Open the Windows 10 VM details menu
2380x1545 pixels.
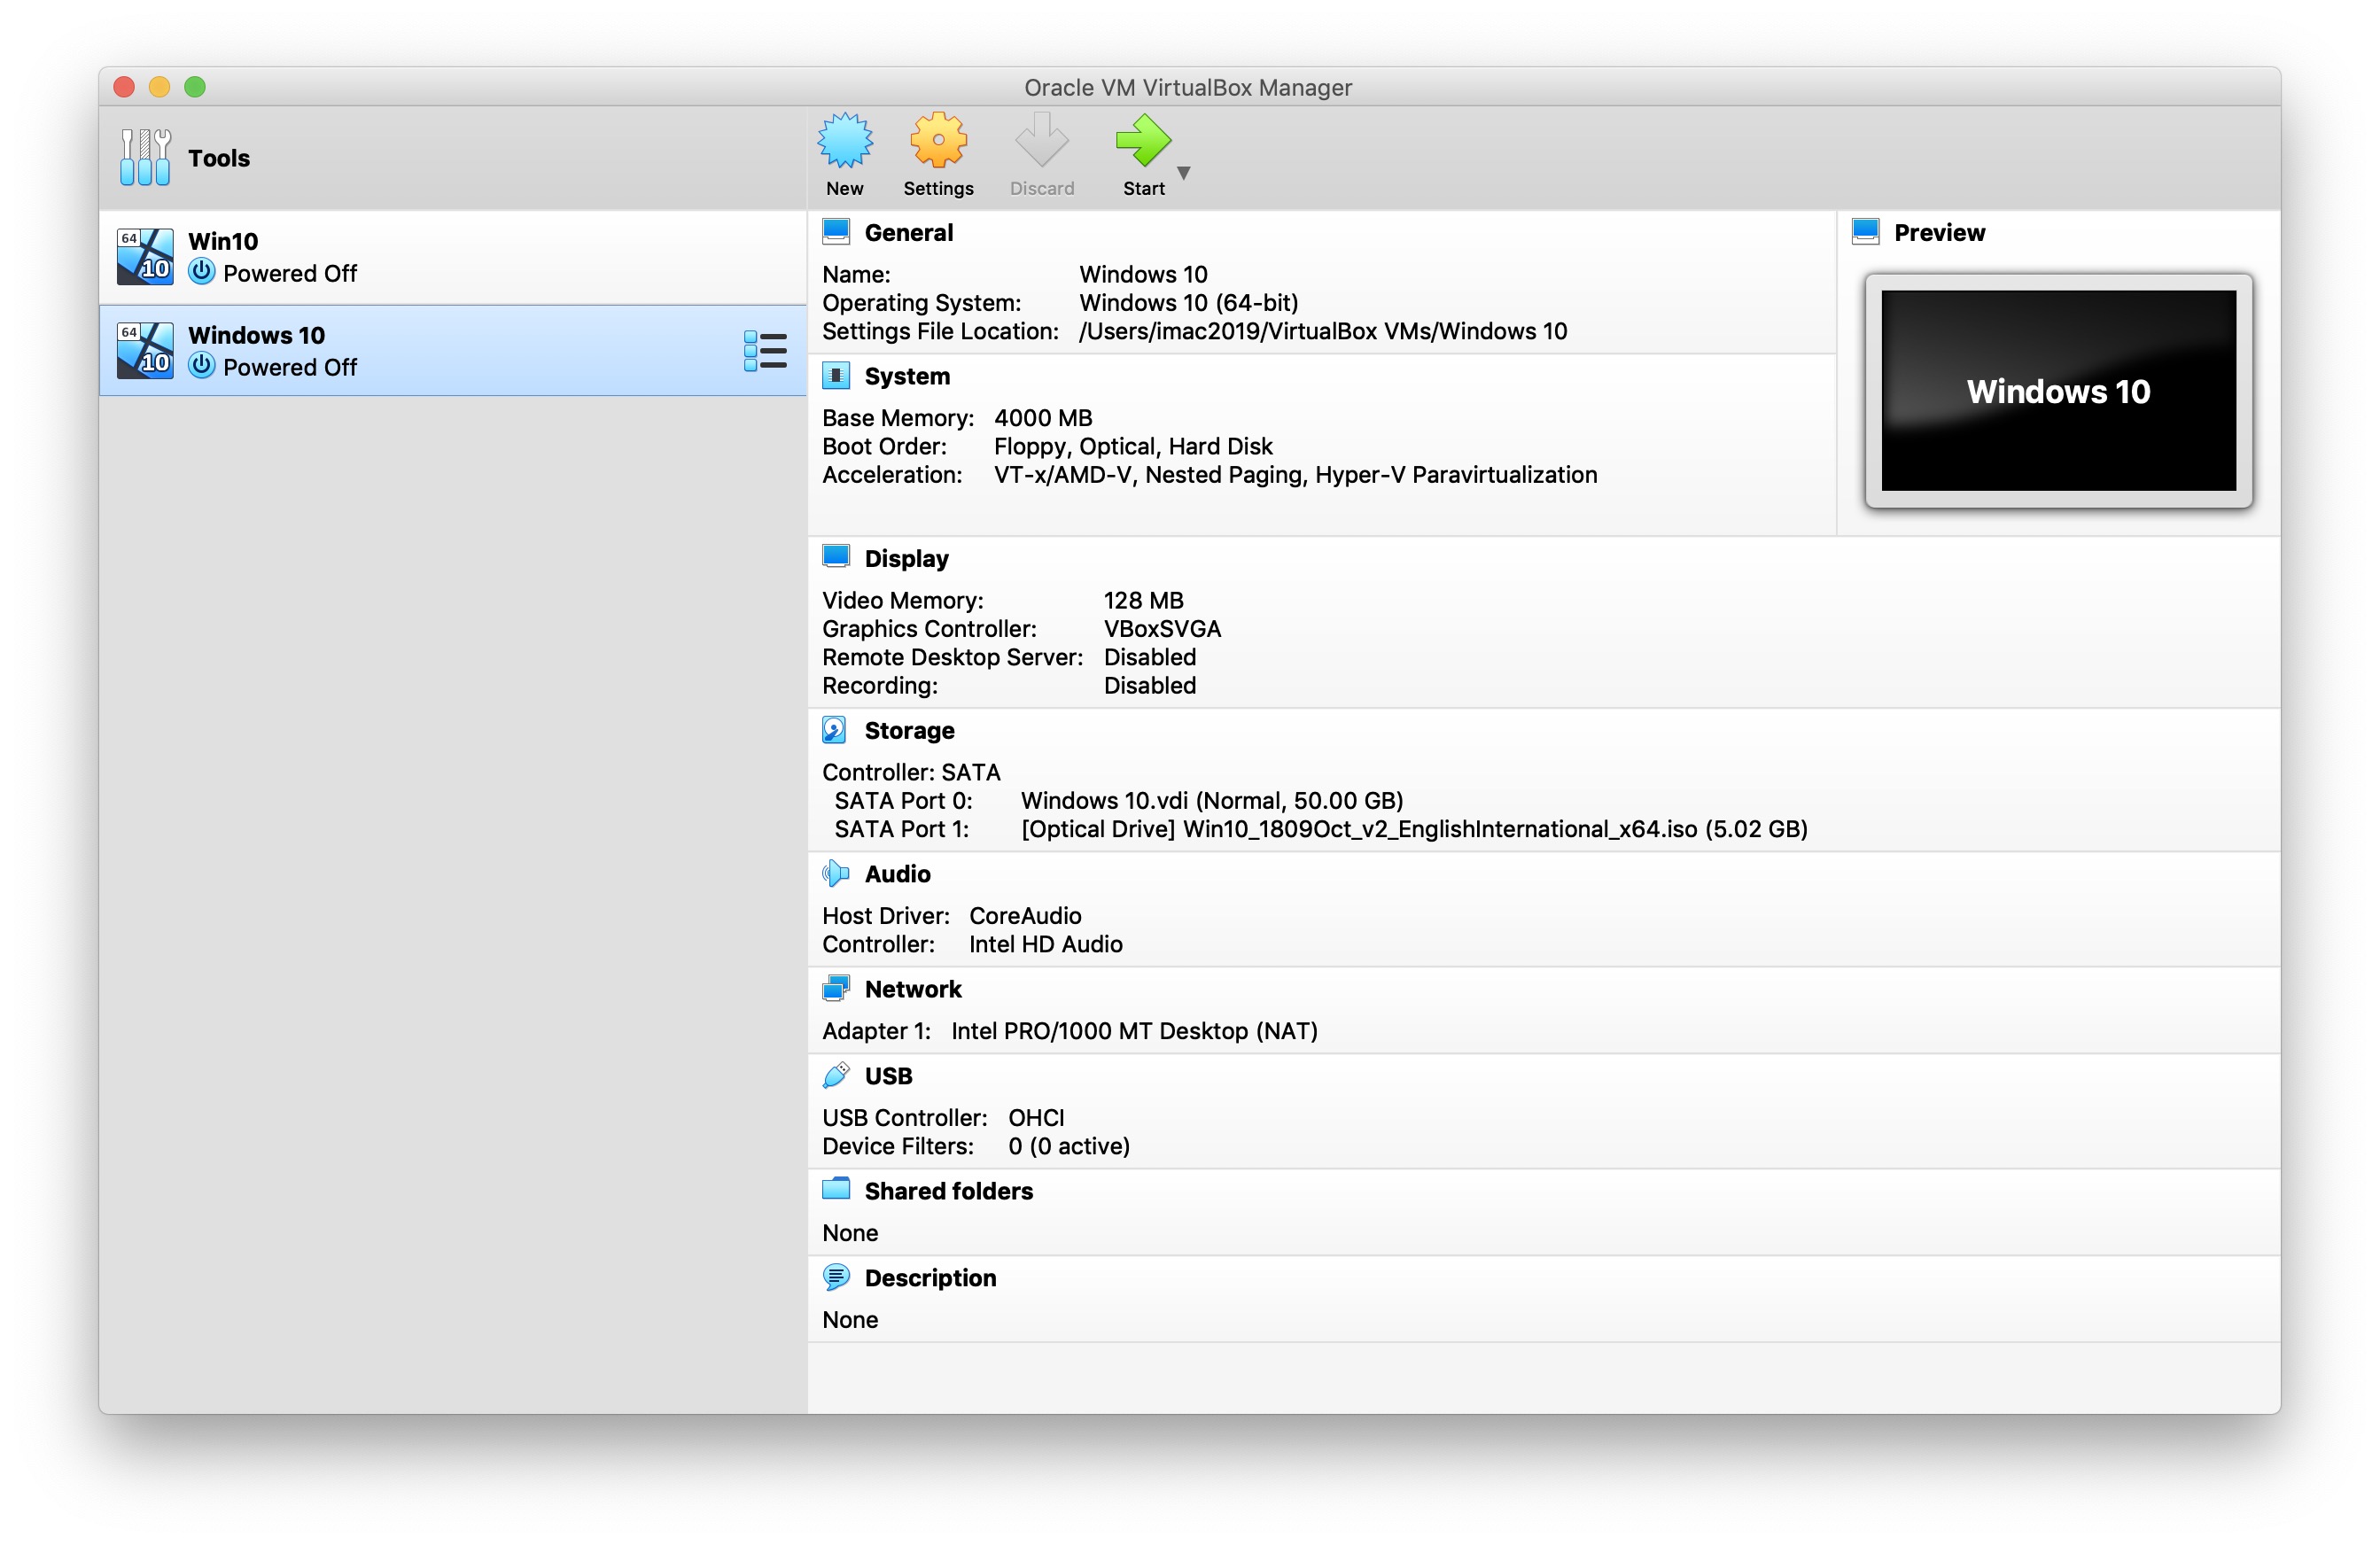pos(765,351)
